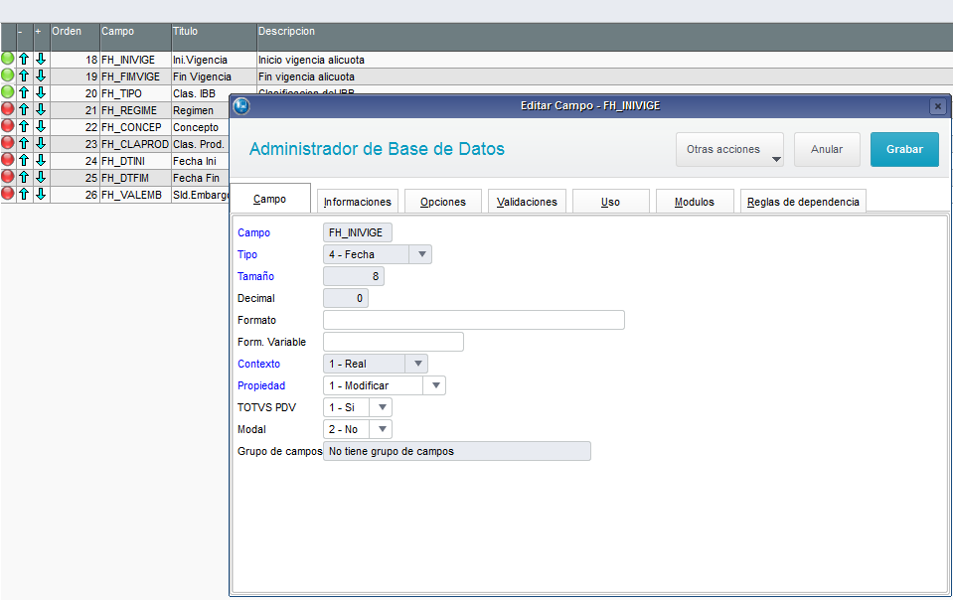Move FH_DTFIM up with the up arrow
Viewport: 953px width, 600px height.
pos(24,178)
